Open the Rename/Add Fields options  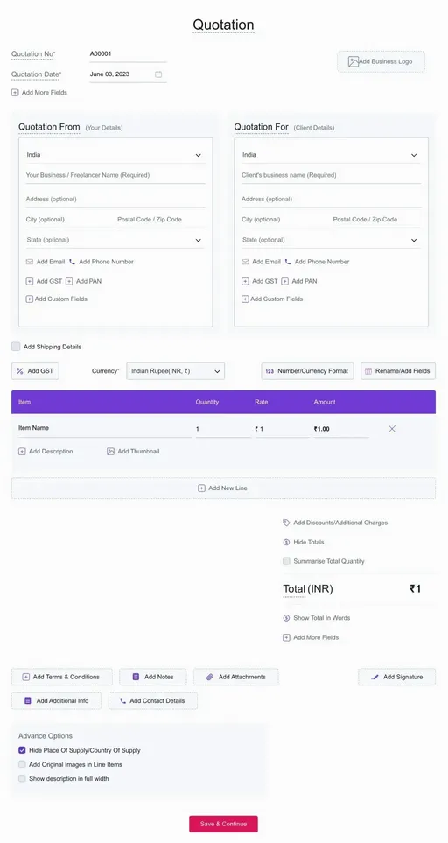tap(398, 371)
